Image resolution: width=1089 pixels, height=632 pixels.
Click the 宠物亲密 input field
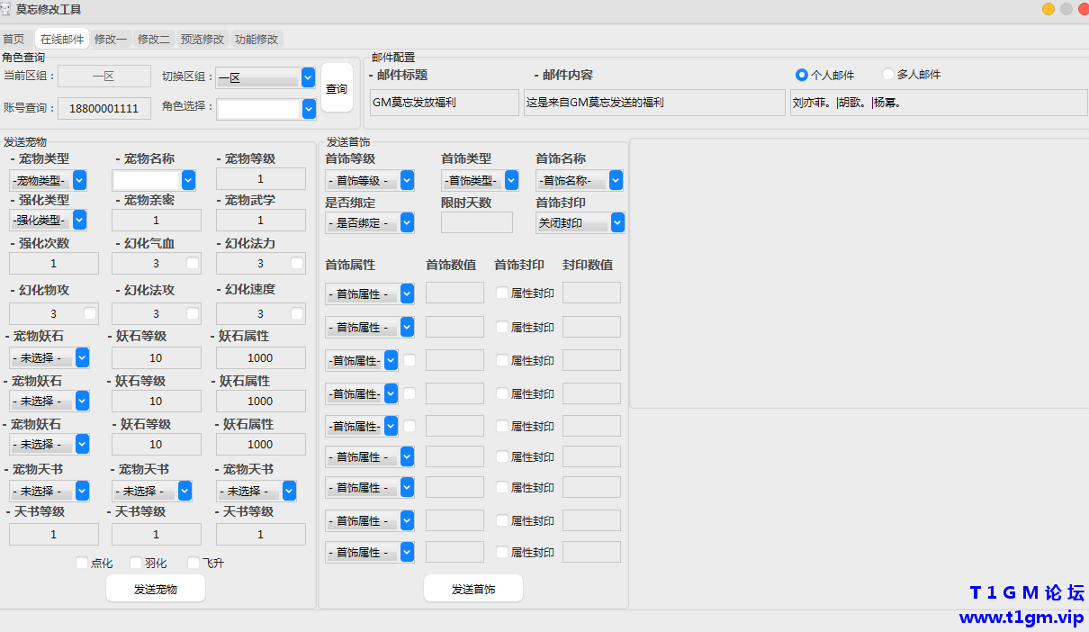[157, 220]
